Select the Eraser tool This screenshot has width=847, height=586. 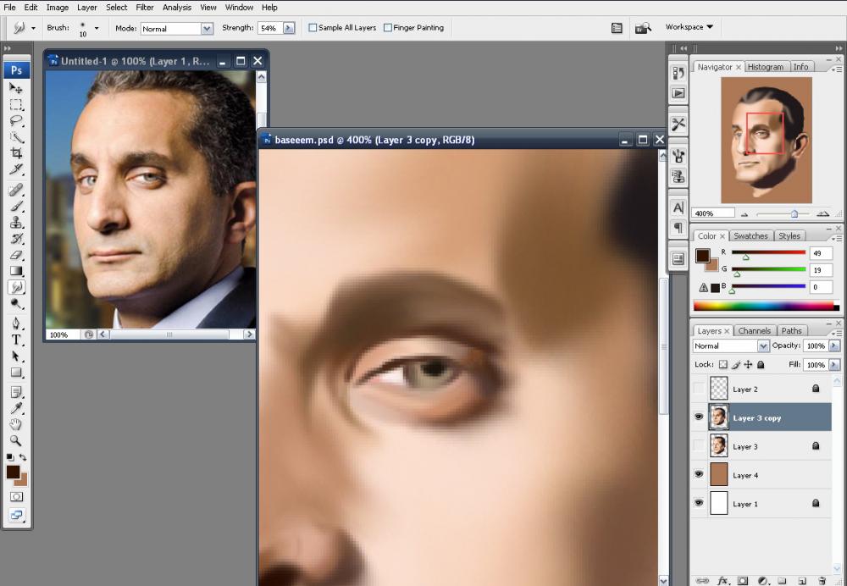pyautogui.click(x=16, y=255)
